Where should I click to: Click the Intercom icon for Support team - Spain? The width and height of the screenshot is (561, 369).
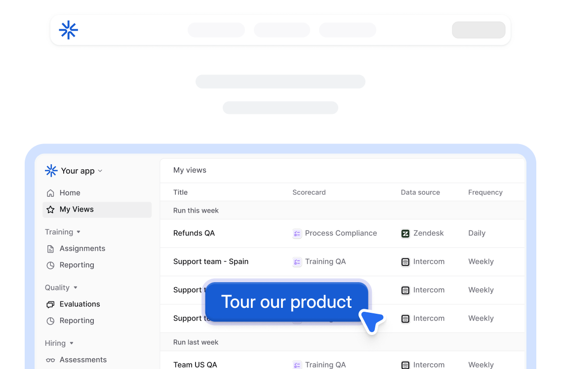[405, 261]
